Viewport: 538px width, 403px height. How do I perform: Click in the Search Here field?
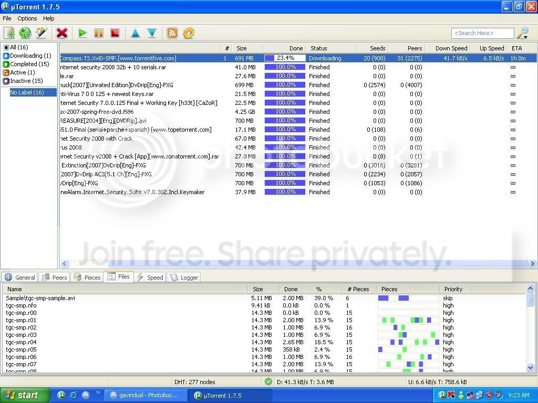click(x=482, y=33)
